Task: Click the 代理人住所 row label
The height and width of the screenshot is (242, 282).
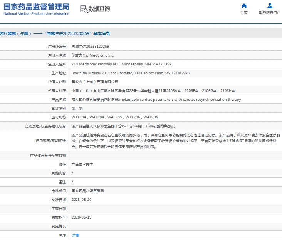Action: pyautogui.click(x=57, y=91)
